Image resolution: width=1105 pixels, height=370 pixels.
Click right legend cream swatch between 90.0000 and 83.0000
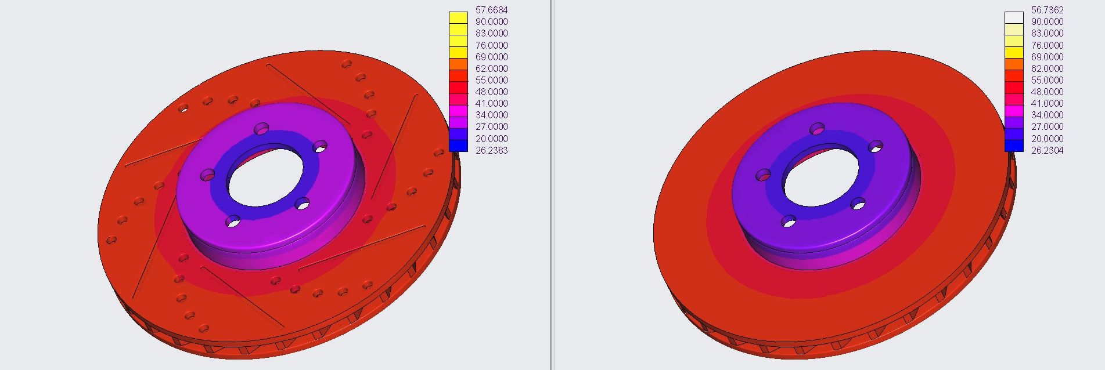[x=1014, y=29]
